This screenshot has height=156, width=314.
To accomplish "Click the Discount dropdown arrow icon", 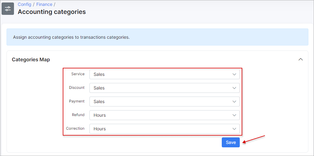I will (x=234, y=88).
